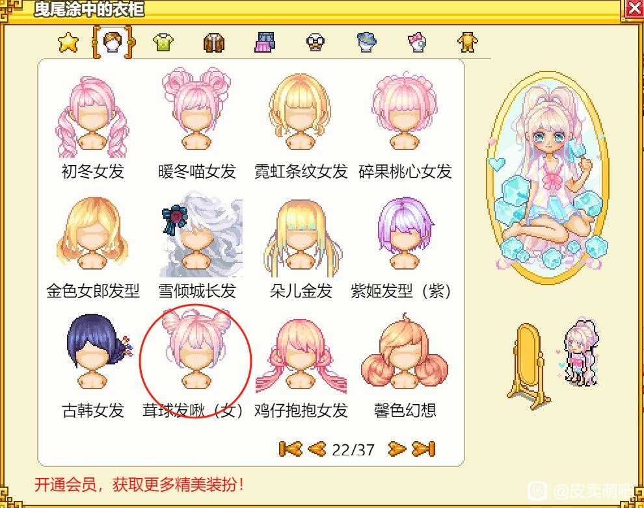This screenshot has height=508, width=644.
Task: Go to previous hairstyle page
Action: (x=317, y=449)
